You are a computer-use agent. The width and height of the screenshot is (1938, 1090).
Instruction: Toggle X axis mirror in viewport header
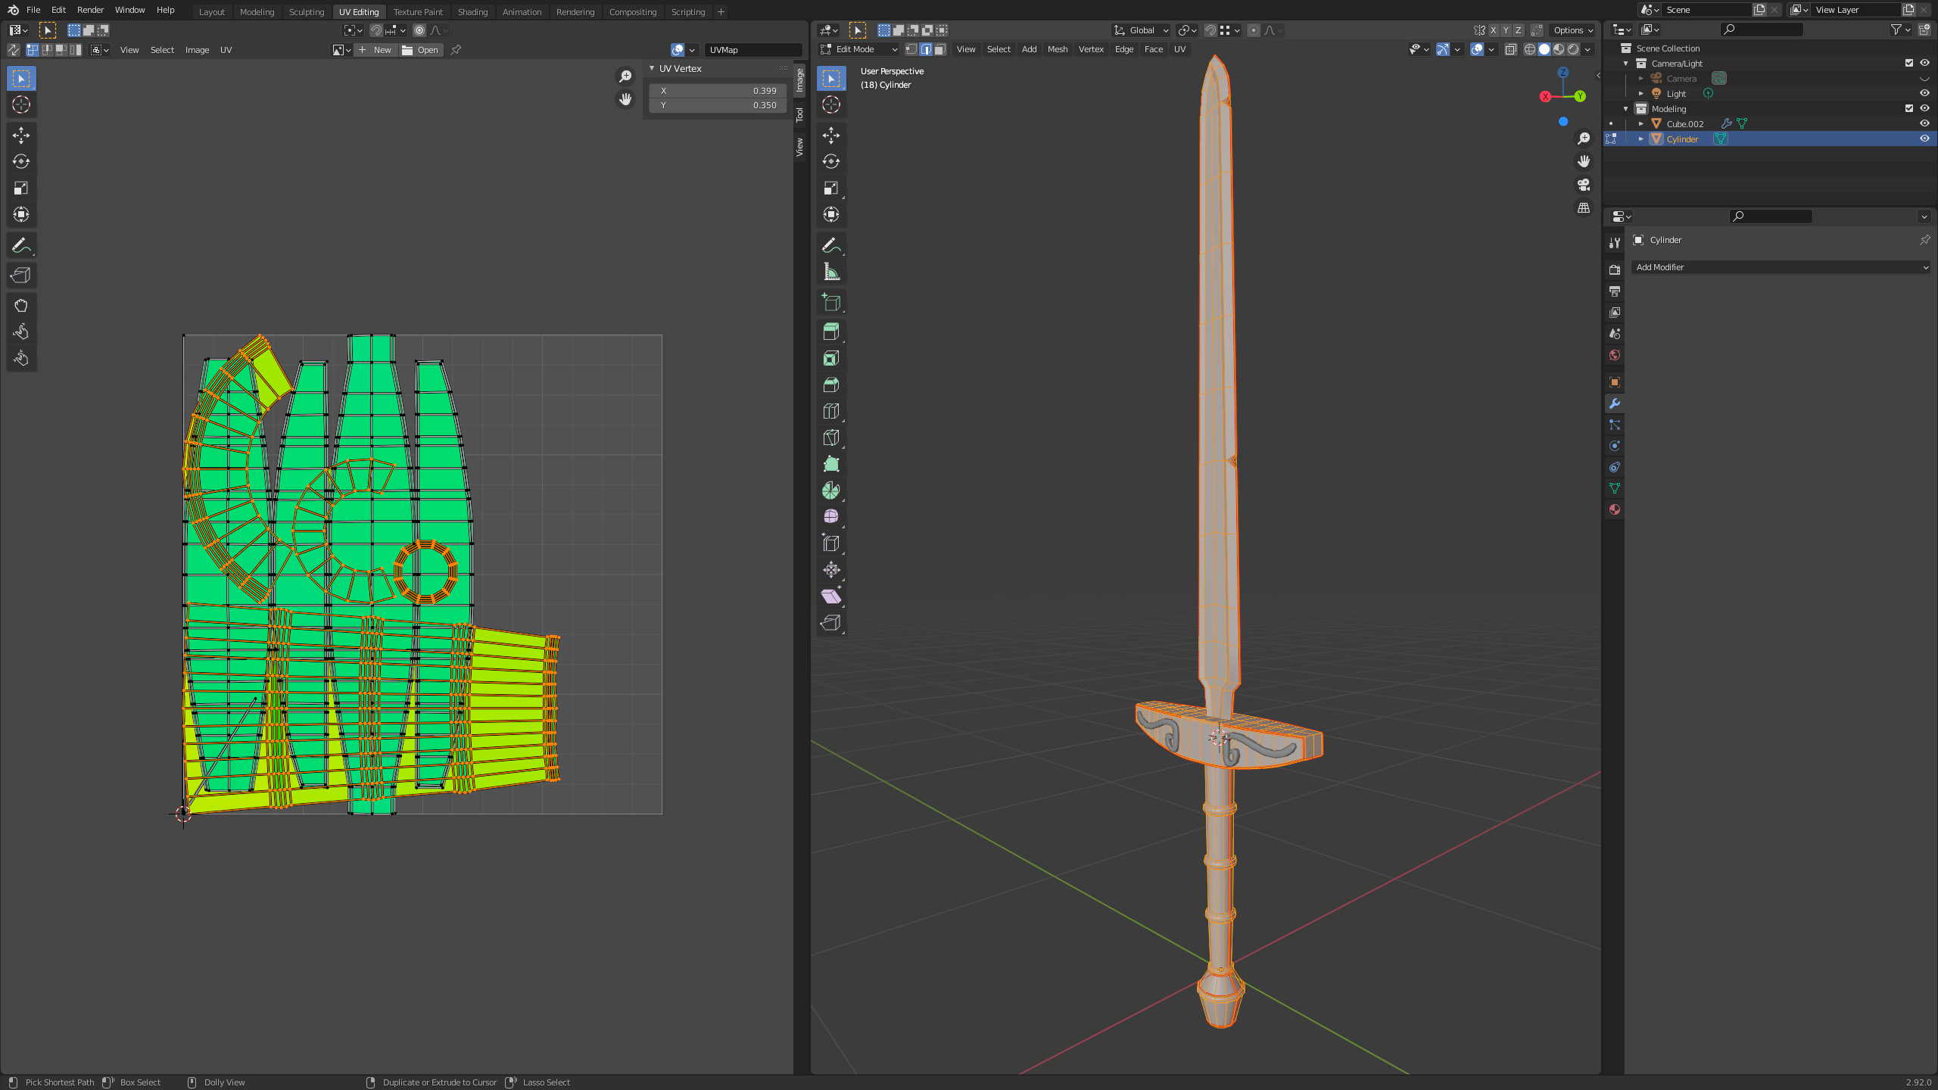[x=1493, y=30]
